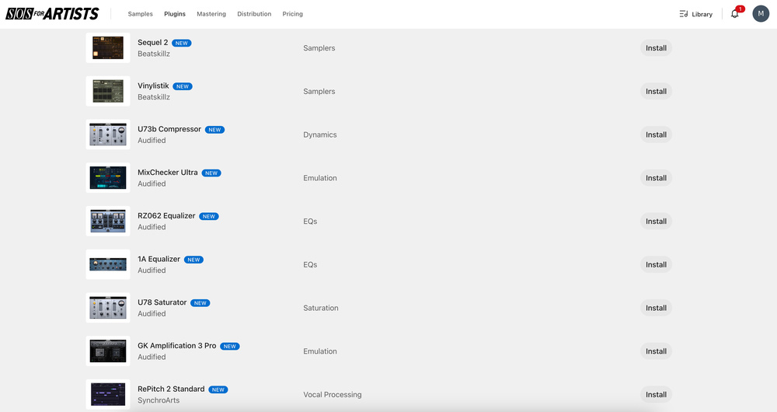Viewport: 777px width, 412px height.
Task: Open the user profile avatar
Action: 761,14
